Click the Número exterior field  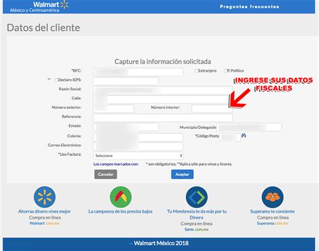pos(114,109)
